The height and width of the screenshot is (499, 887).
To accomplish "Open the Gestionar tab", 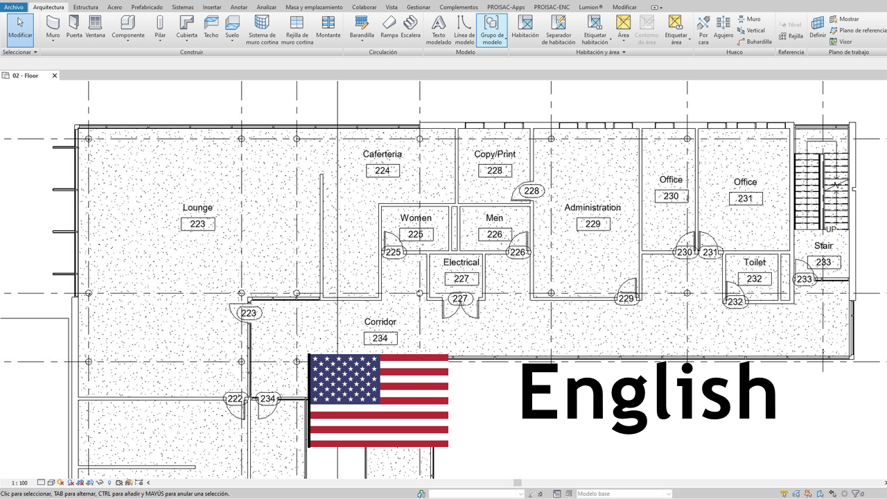I will tap(419, 7).
